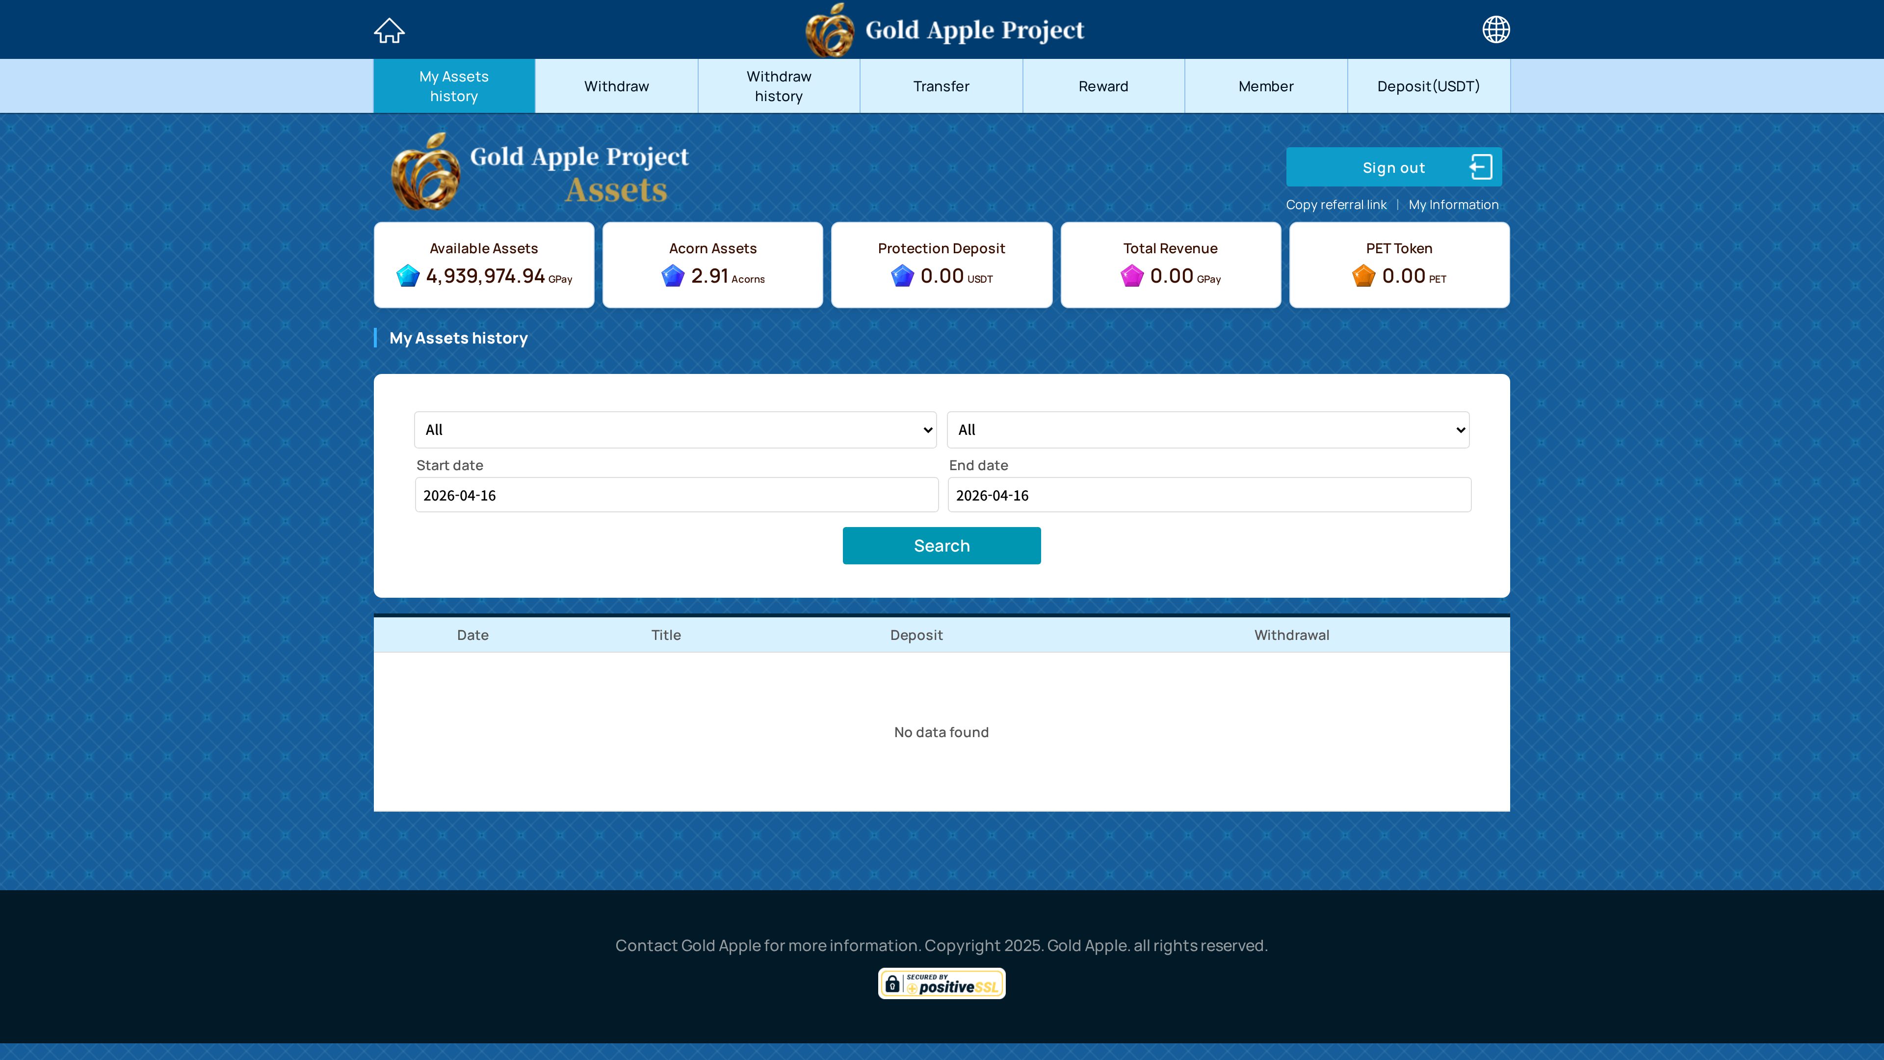
Task: Click the orange gem beside PET Token
Action: [1364, 276]
